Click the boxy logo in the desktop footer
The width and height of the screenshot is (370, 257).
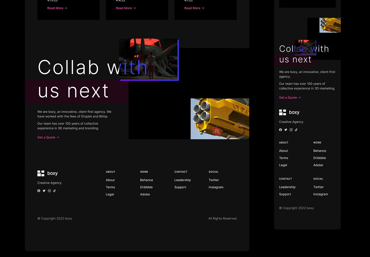[x=47, y=173]
